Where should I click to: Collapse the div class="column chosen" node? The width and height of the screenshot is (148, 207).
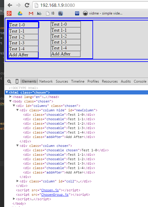tap(17, 146)
